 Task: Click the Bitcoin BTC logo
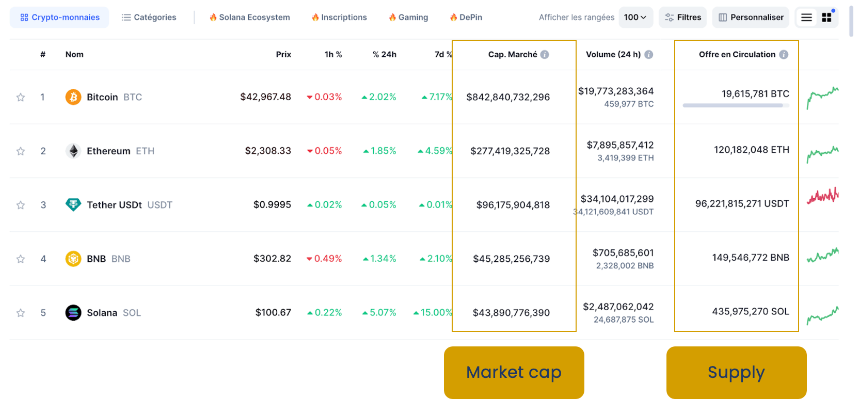(x=73, y=97)
